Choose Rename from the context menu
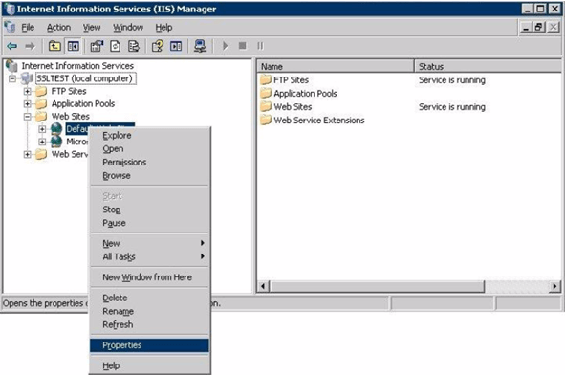The image size is (565, 375). (x=149, y=311)
